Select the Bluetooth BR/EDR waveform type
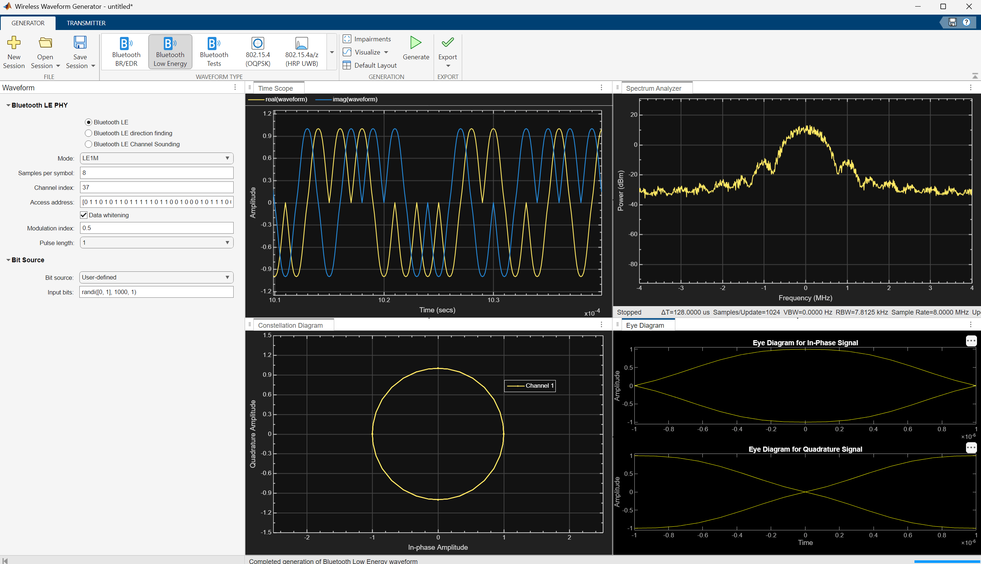Image resolution: width=981 pixels, height=564 pixels. tap(126, 52)
